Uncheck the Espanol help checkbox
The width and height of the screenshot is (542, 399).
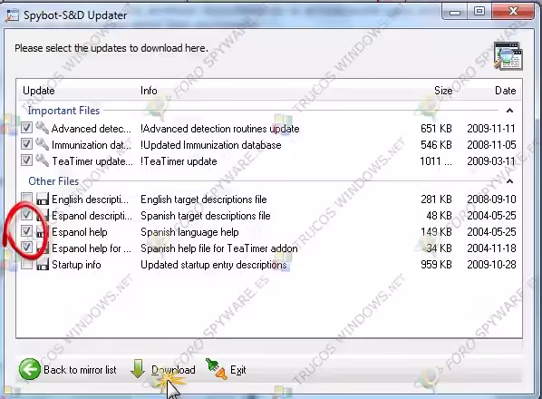point(26,231)
